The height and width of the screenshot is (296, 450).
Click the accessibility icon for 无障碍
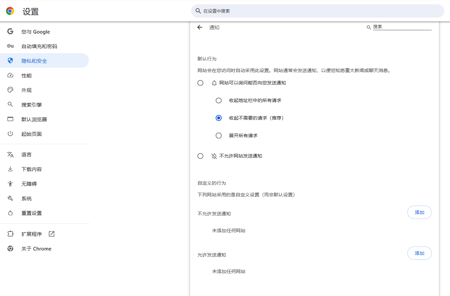point(10,184)
